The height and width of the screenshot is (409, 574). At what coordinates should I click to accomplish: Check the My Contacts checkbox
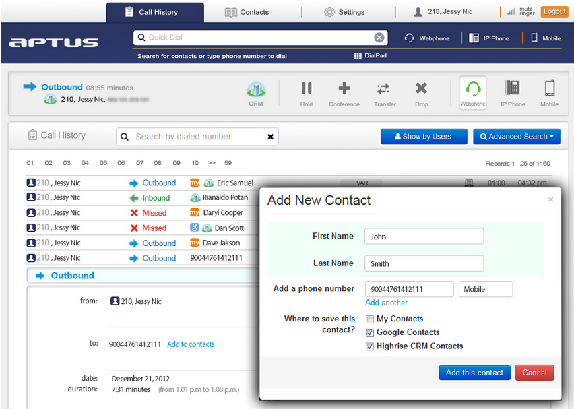click(370, 319)
